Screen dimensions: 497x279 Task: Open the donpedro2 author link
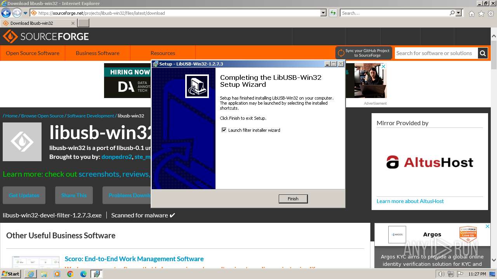(116, 157)
